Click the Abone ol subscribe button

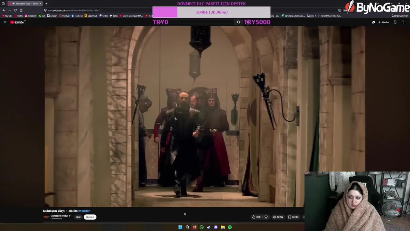point(90,217)
